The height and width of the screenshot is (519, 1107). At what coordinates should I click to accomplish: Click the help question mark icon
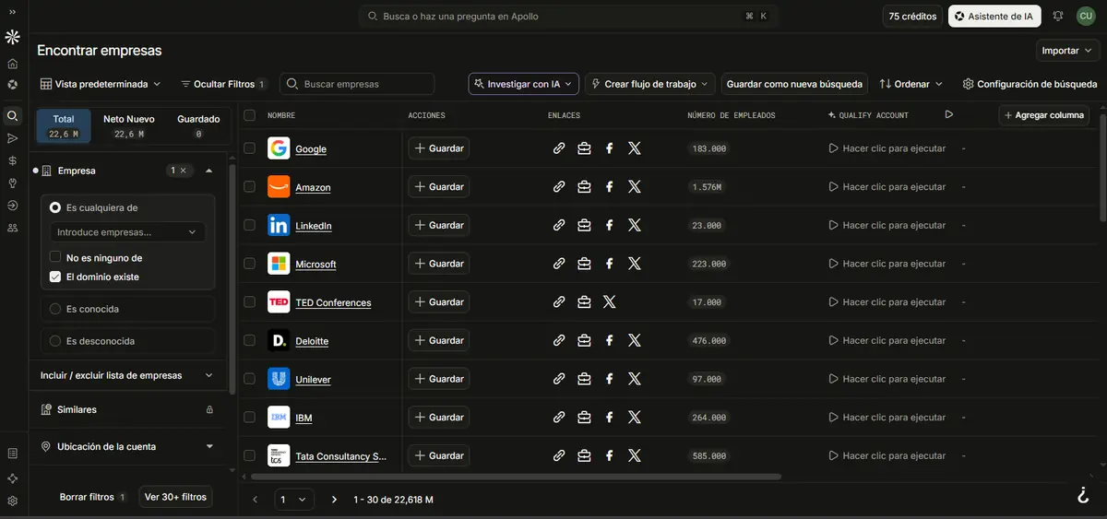pyautogui.click(x=1083, y=495)
